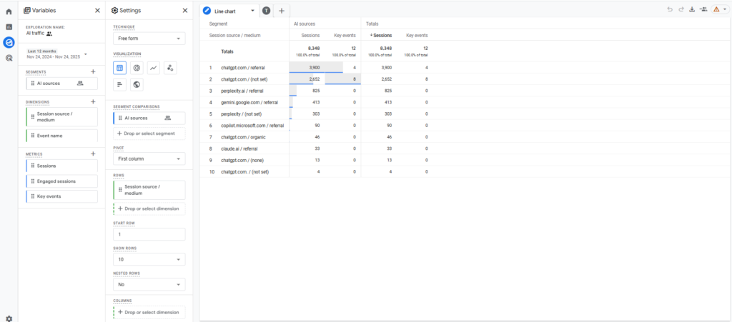Pick the bar chart visualization
The height and width of the screenshot is (322, 732).
[x=120, y=84]
